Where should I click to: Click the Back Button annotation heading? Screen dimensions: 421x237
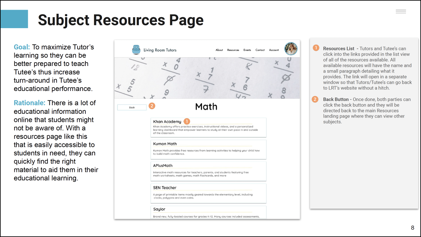336,99
